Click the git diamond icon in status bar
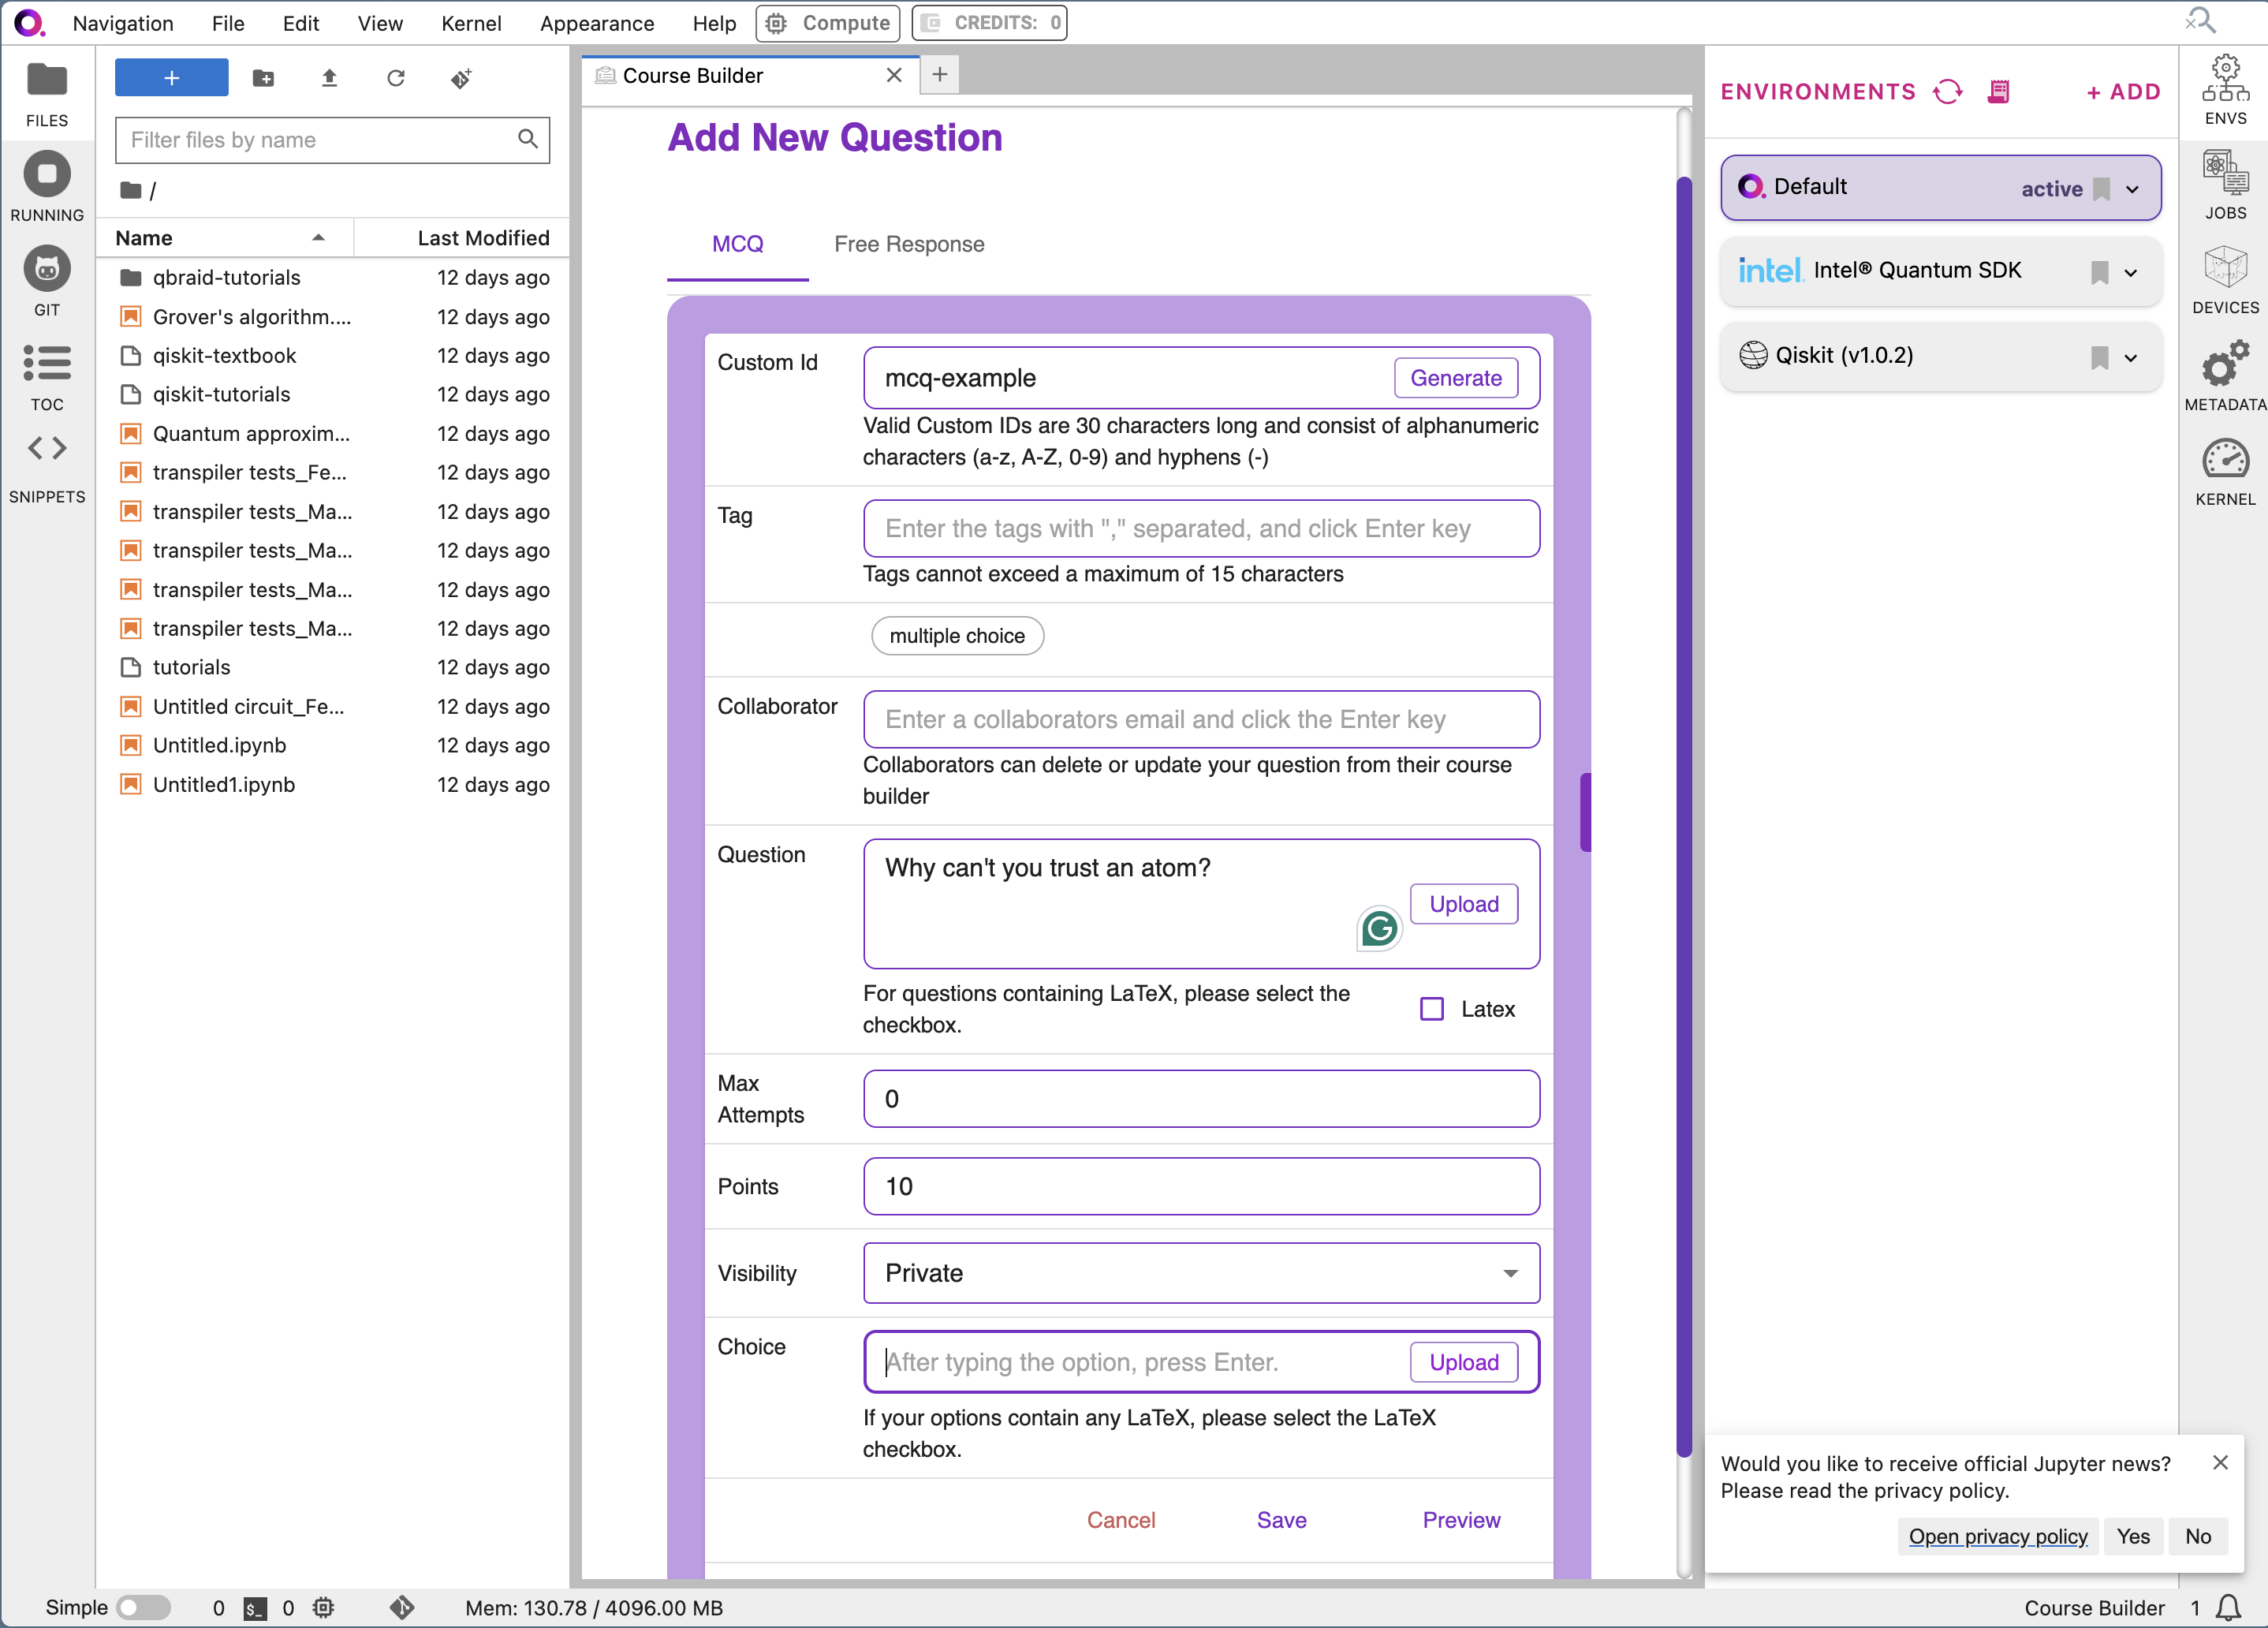The image size is (2268, 1628). click(x=401, y=1607)
